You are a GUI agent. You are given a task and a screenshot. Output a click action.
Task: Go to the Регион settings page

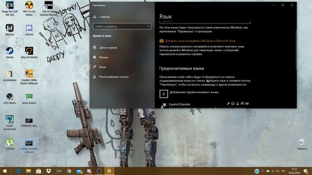[101, 57]
